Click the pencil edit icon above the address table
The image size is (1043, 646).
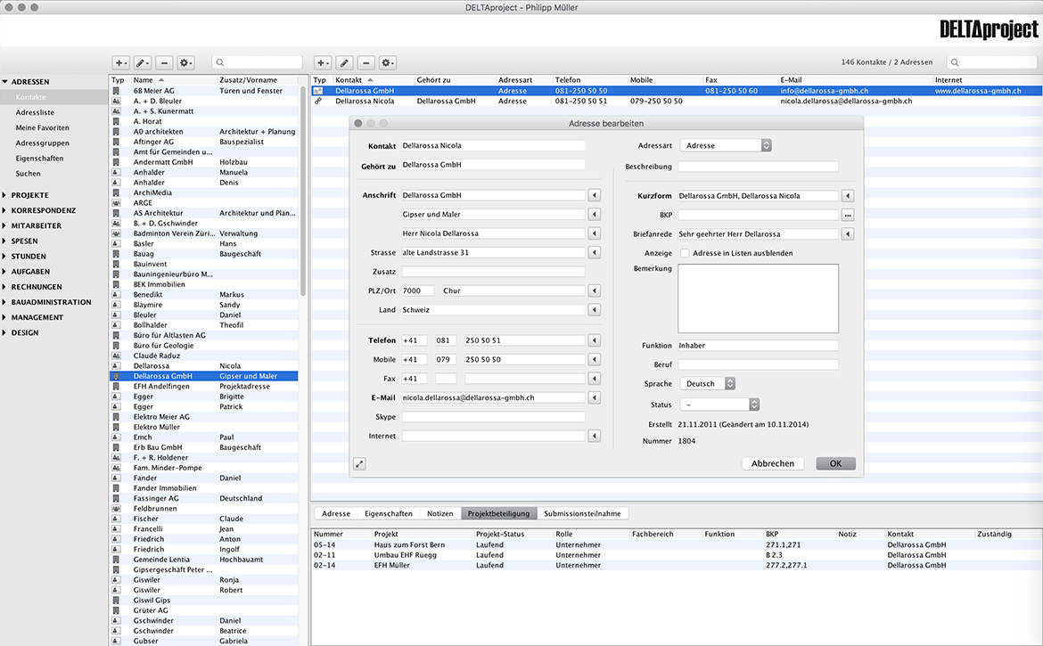(x=345, y=62)
